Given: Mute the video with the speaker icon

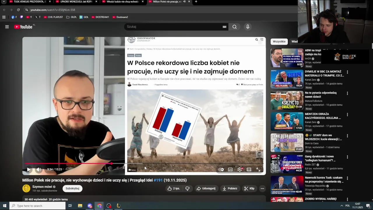Looking at the screenshot, I should (x=39, y=169).
